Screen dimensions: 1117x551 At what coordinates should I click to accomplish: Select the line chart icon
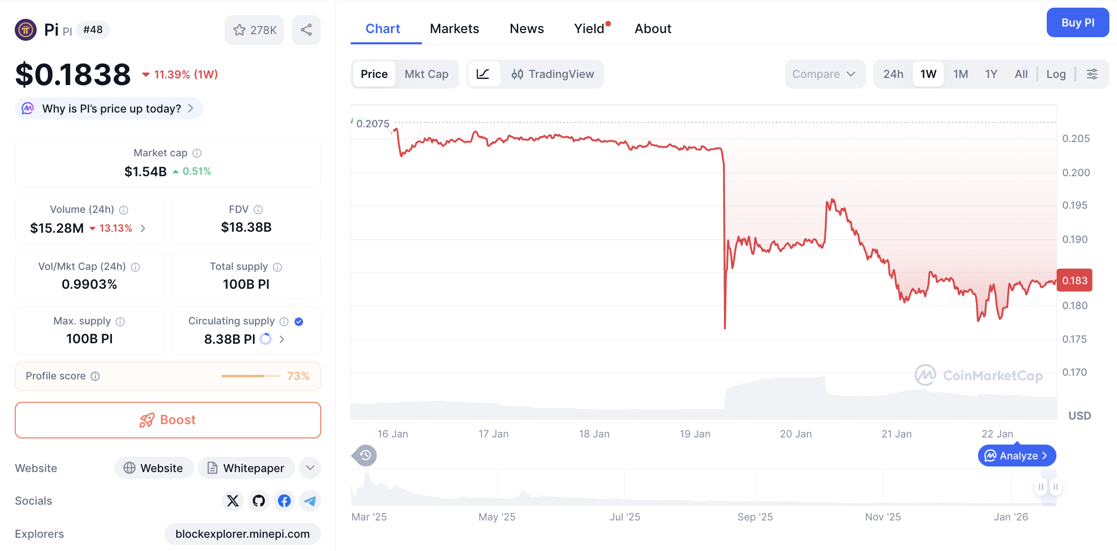point(484,74)
